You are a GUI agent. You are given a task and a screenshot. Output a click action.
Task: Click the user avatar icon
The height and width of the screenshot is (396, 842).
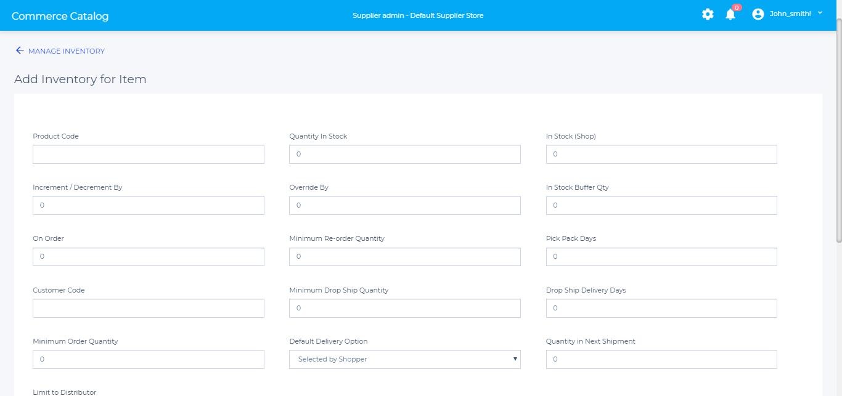(758, 14)
